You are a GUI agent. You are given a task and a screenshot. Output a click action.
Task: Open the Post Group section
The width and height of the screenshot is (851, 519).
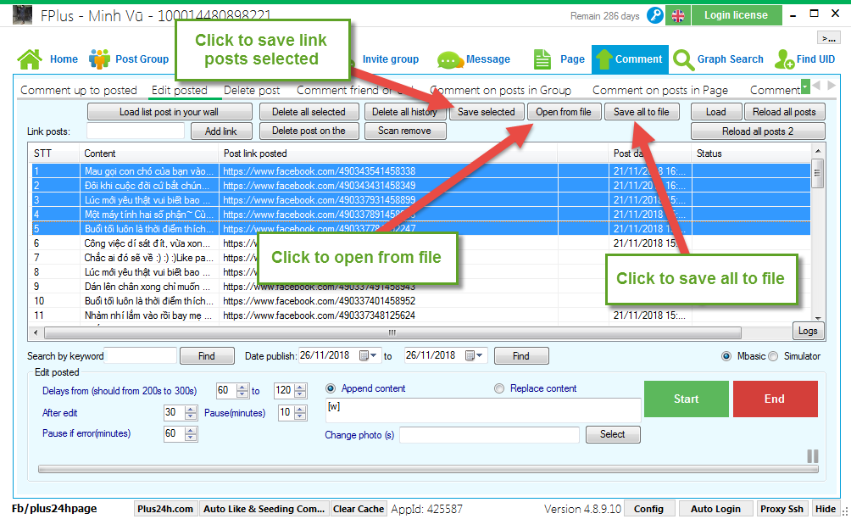(x=129, y=59)
